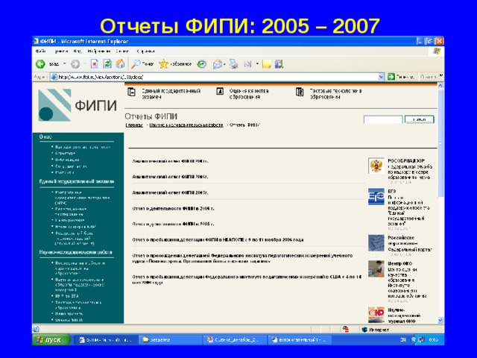Open the Mail button dropdown arrow
The width and height of the screenshot is (477, 358).
pyautogui.click(x=224, y=64)
